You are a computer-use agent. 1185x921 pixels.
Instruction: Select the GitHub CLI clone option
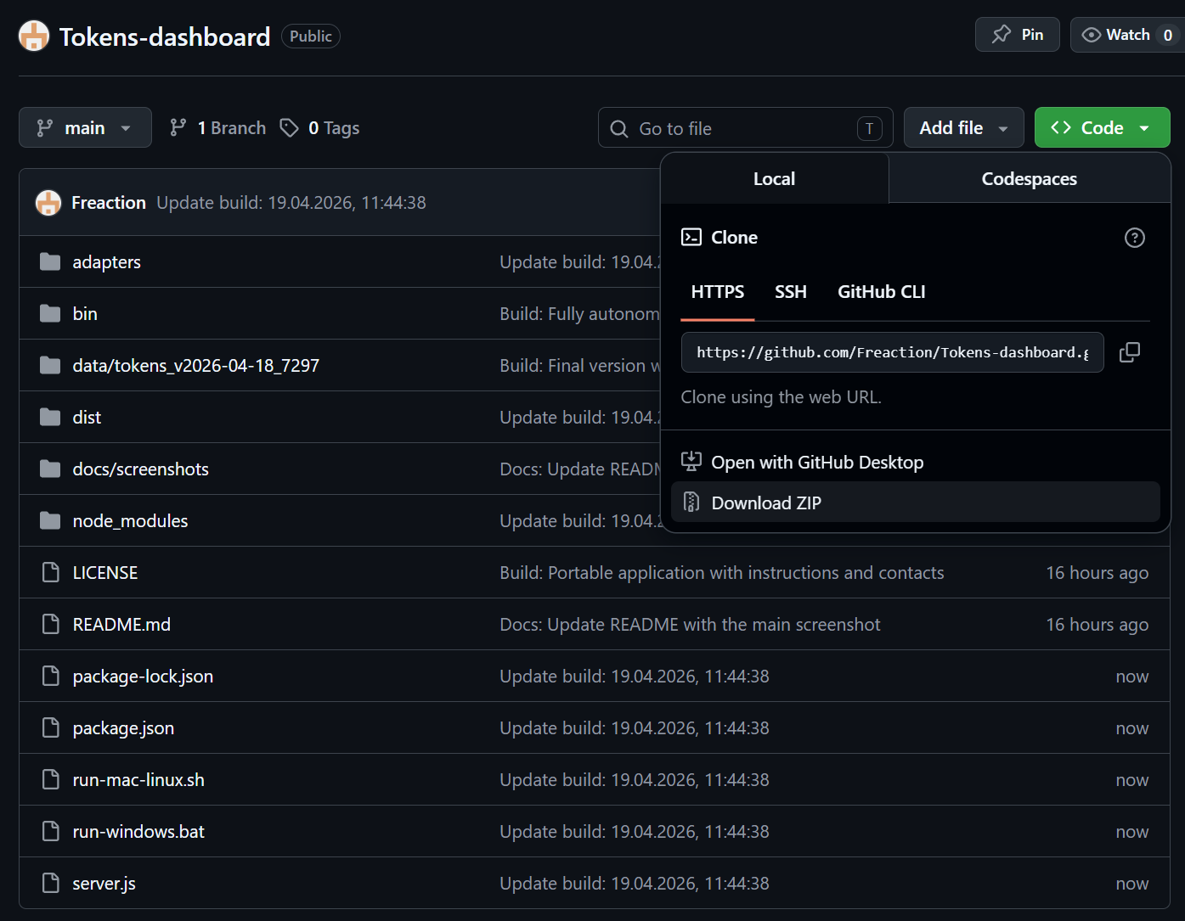pos(881,291)
